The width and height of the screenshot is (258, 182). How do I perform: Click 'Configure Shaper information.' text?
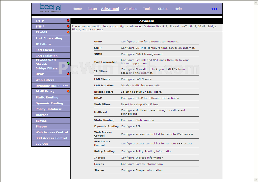pyautogui.click(x=142, y=170)
